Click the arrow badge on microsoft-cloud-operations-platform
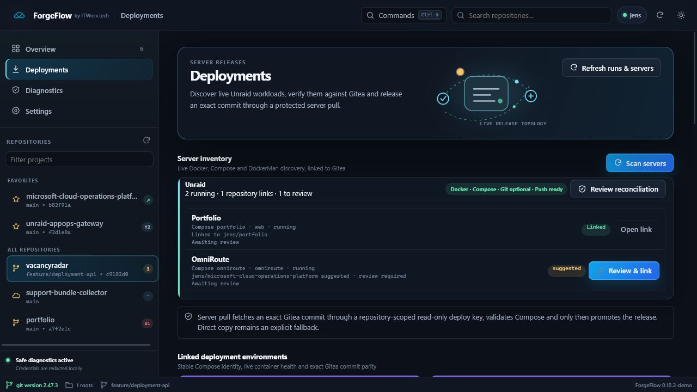 pos(148,200)
